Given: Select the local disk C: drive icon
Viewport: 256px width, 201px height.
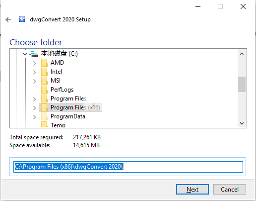Looking at the screenshot, I should (34, 54).
